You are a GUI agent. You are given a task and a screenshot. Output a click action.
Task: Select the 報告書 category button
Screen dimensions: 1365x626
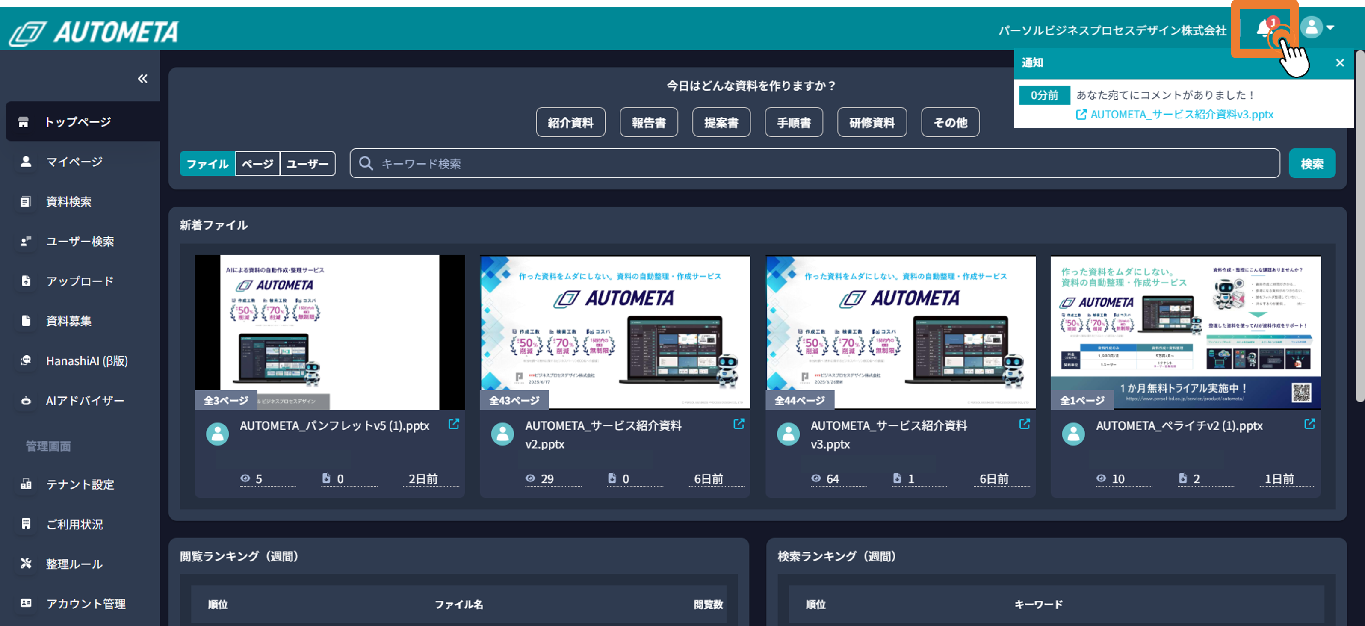tap(649, 122)
